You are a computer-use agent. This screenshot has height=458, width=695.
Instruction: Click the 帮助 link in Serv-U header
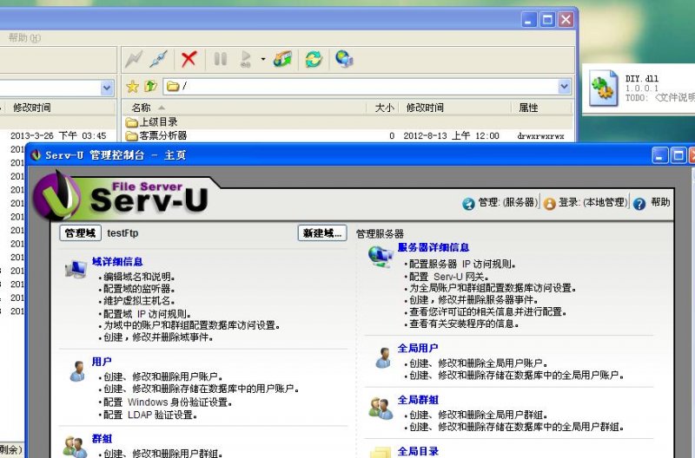660,202
